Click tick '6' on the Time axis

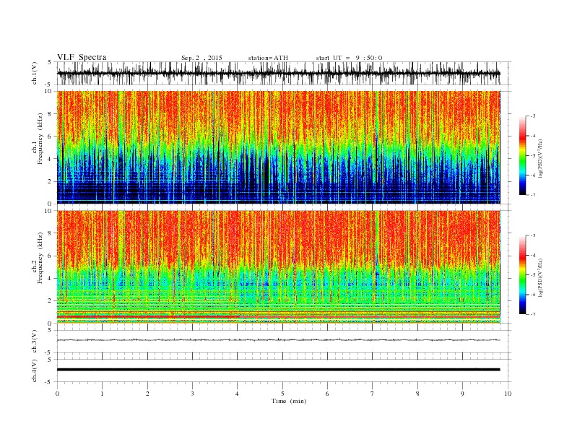click(x=327, y=394)
